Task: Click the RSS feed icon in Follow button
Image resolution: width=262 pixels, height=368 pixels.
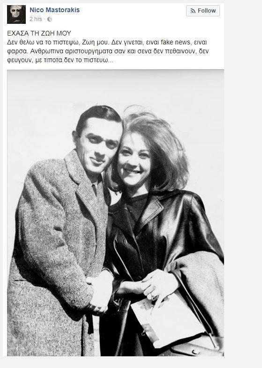Action: coord(193,11)
